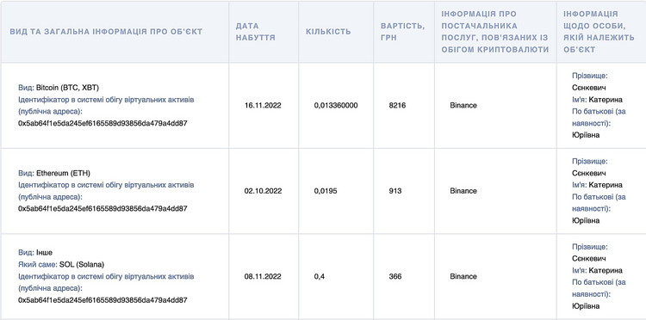Click the crypto service provider information column header
This screenshot has height=320, width=646.
click(495, 32)
